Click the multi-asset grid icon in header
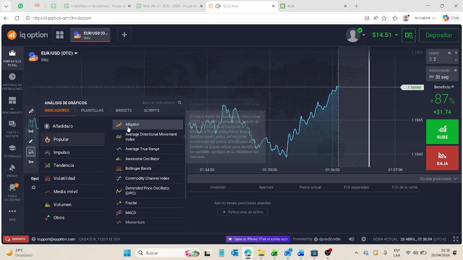This screenshot has height=260, width=463. point(60,35)
